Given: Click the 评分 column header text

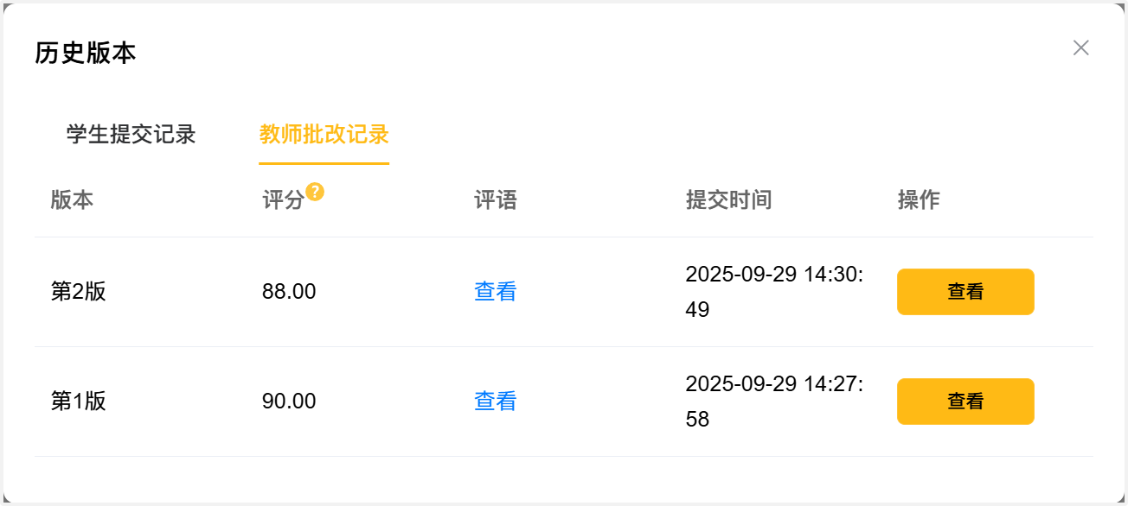Looking at the screenshot, I should pos(283,201).
